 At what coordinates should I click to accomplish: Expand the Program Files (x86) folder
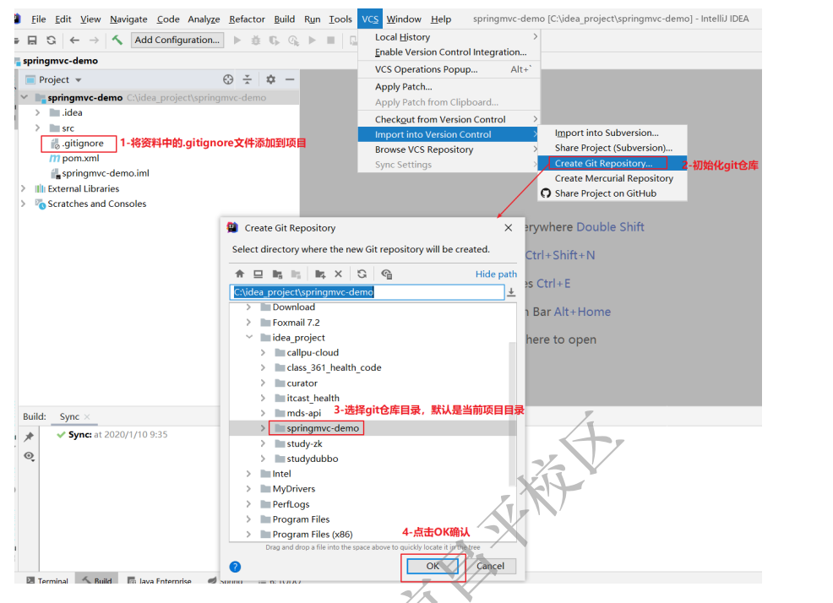248,534
